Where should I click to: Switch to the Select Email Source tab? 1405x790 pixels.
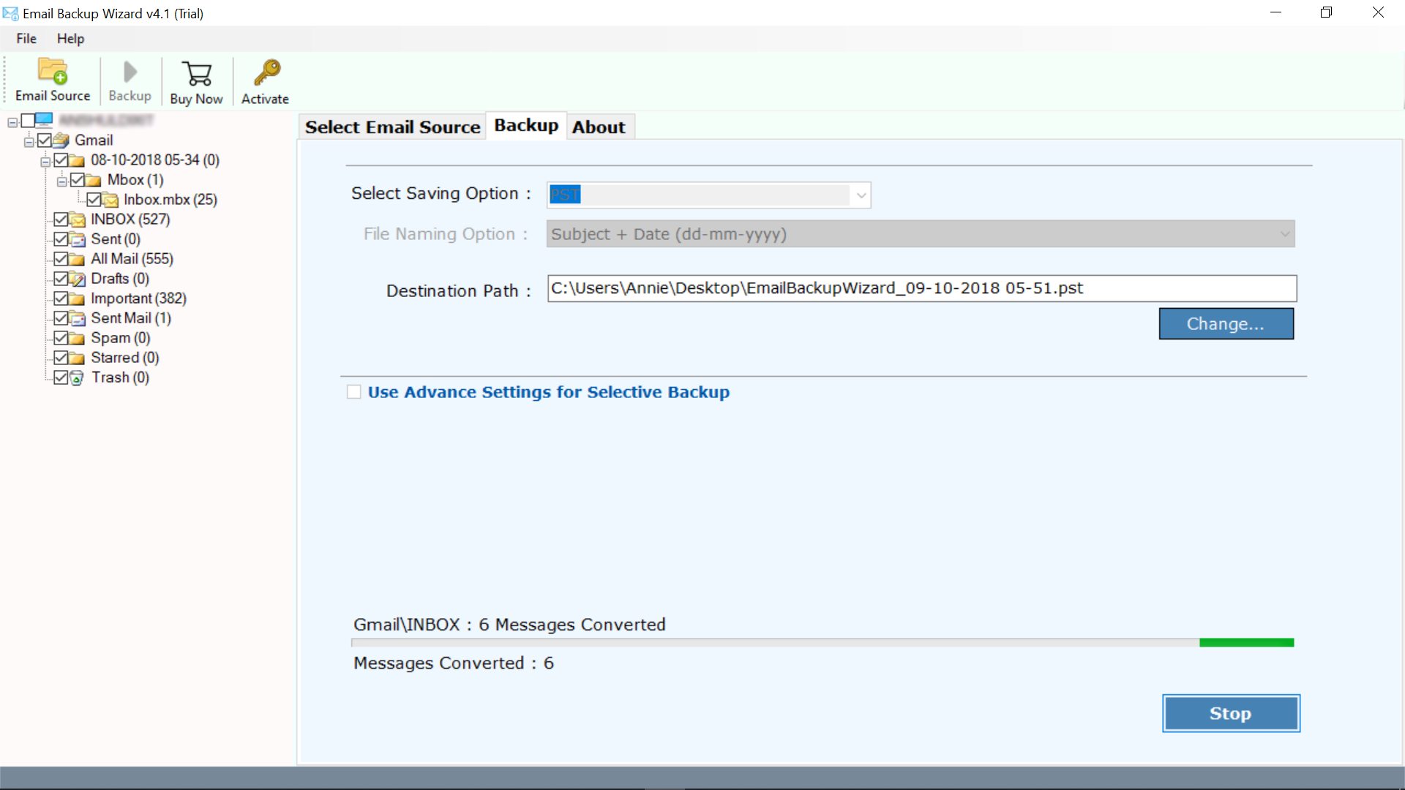point(391,127)
